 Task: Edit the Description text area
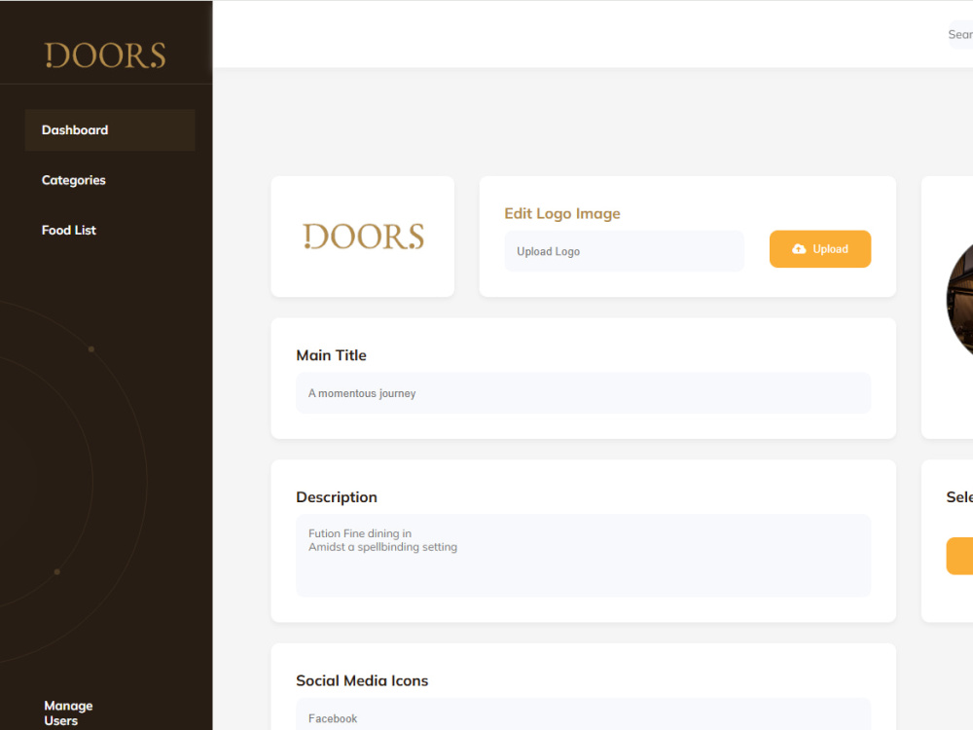click(583, 556)
